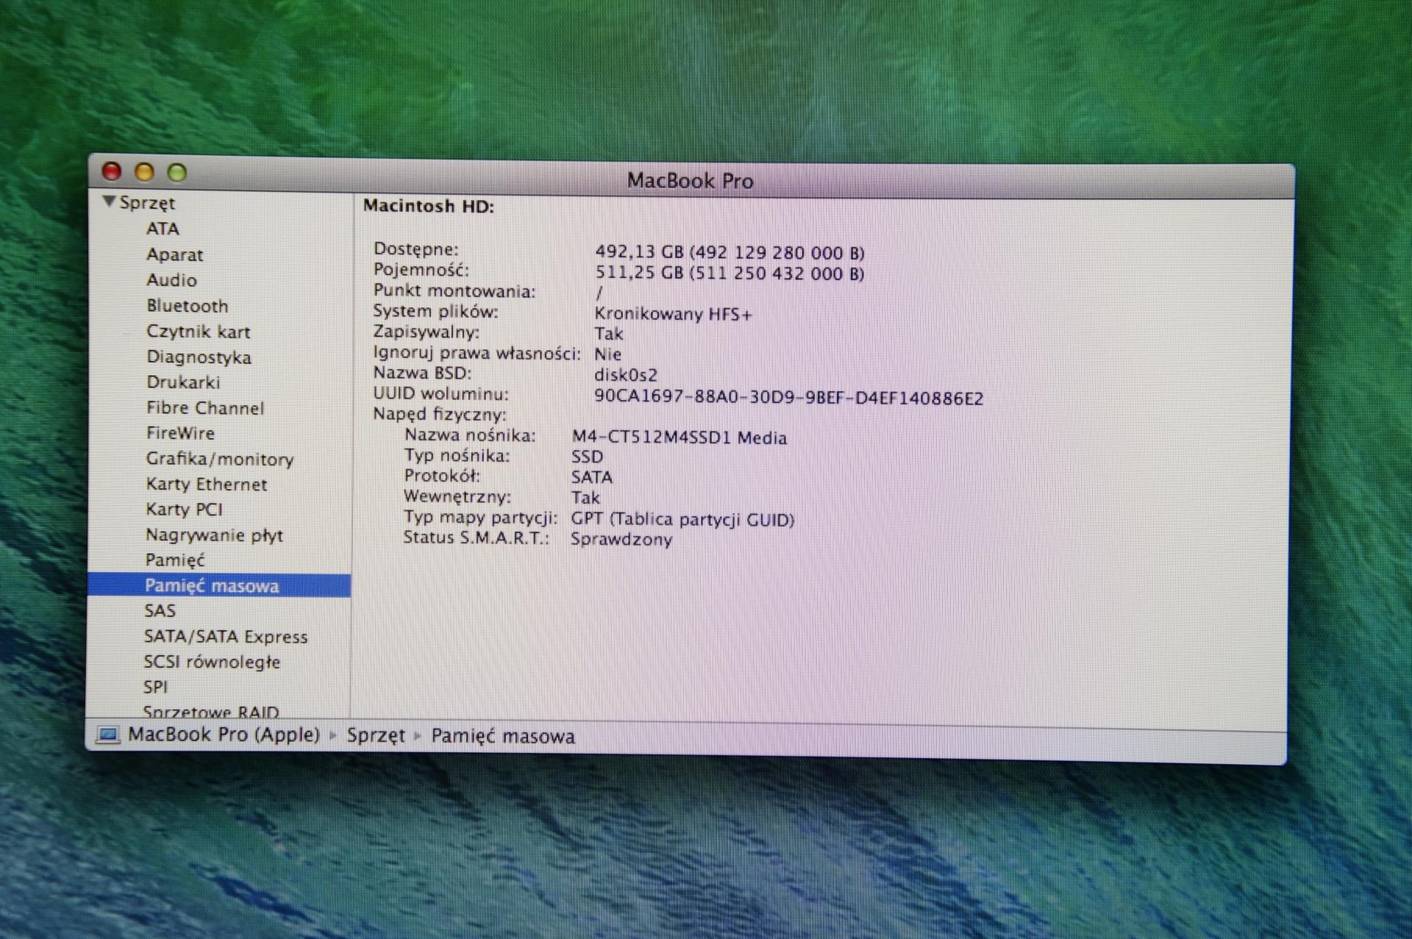Click the Macintosh HD heading
The width and height of the screenshot is (1412, 939).
(429, 206)
